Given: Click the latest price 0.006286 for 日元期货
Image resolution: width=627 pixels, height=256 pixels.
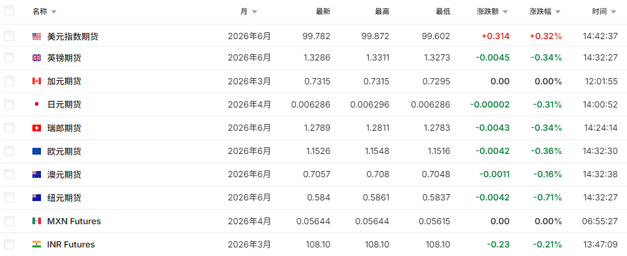Looking at the screenshot, I should (x=311, y=104).
